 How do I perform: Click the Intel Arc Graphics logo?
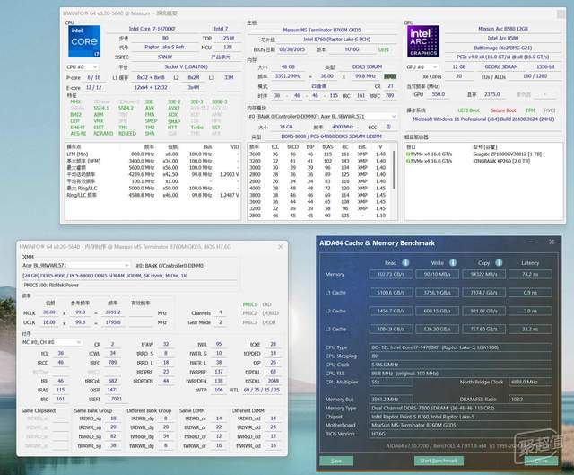click(x=423, y=41)
